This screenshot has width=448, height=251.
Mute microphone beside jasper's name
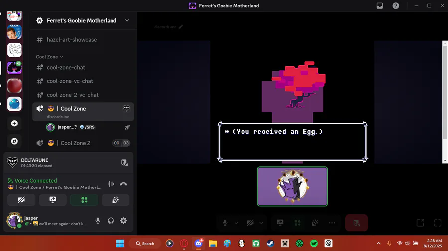[98, 221]
